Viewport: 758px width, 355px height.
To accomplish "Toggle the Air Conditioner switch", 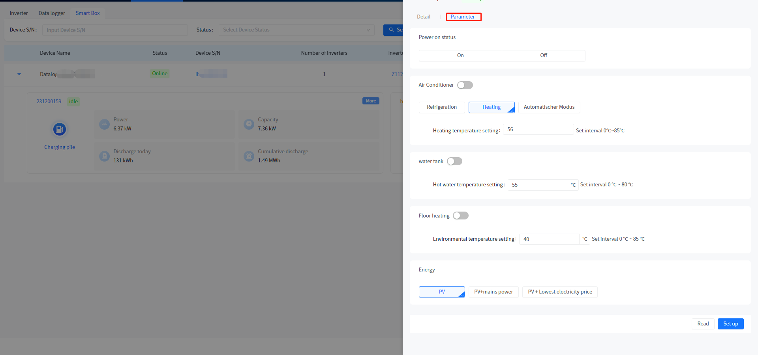I will coord(465,85).
